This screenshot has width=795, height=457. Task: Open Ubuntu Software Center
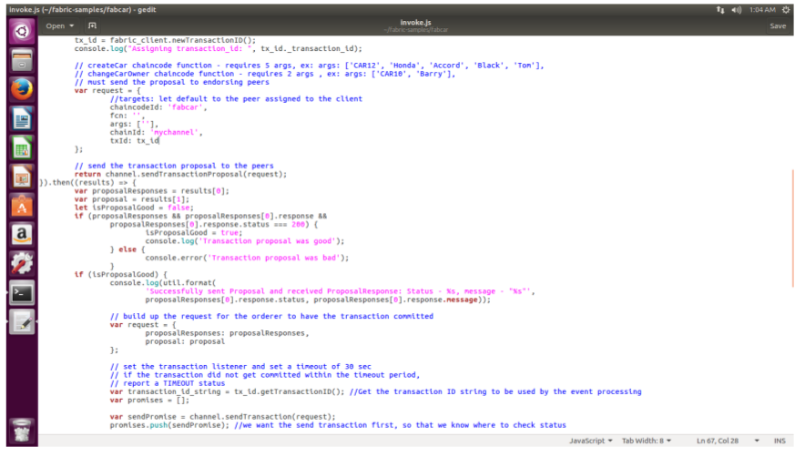20,206
